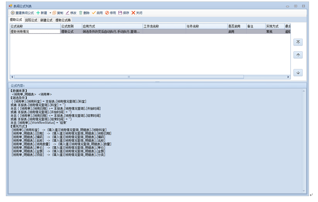This screenshot has width=318, height=202.
Task: Click the red X 关闭 button
Action: [137, 13]
